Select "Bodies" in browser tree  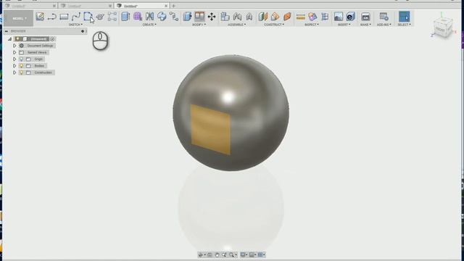pos(39,66)
